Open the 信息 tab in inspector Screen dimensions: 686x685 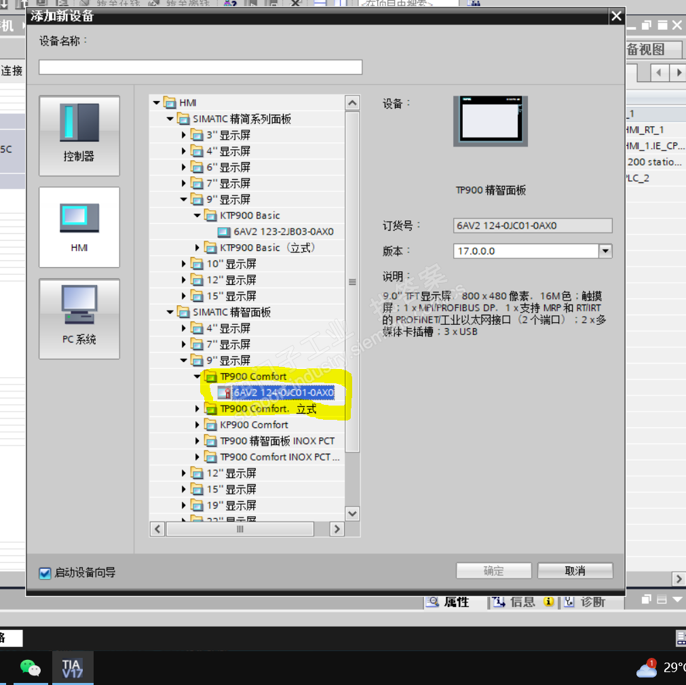pyautogui.click(x=523, y=602)
